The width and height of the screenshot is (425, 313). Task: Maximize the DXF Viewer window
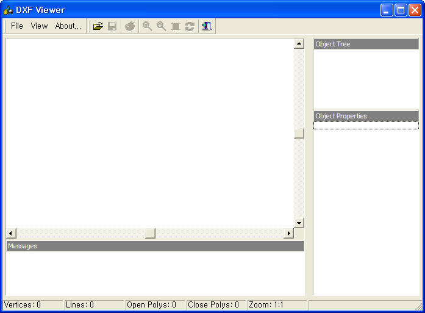click(x=401, y=10)
